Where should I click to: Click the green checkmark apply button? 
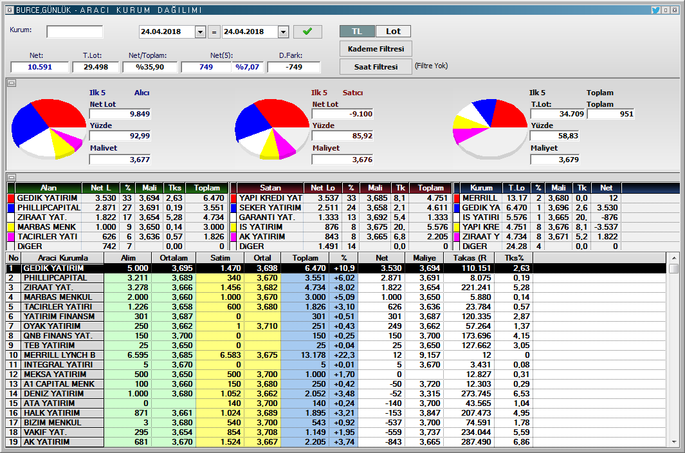(307, 32)
